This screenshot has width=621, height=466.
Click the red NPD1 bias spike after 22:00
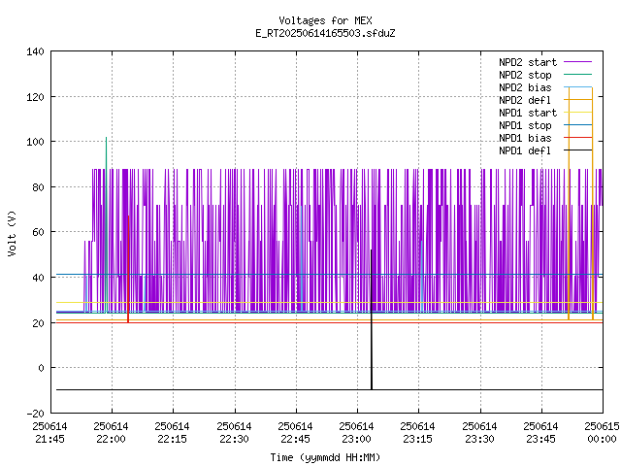pos(128,269)
